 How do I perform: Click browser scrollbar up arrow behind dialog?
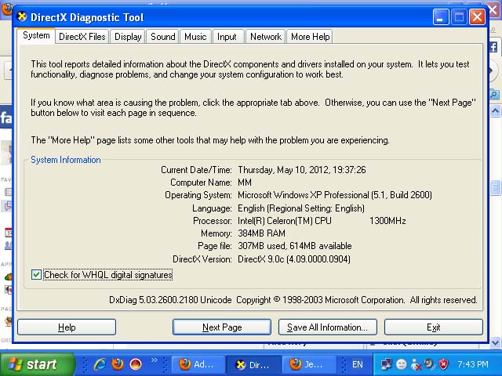[x=495, y=111]
